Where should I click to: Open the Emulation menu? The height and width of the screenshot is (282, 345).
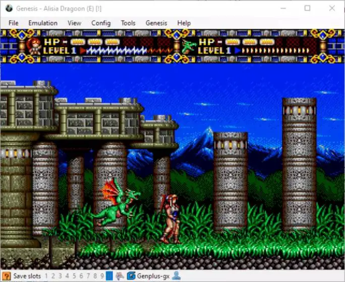(43, 23)
